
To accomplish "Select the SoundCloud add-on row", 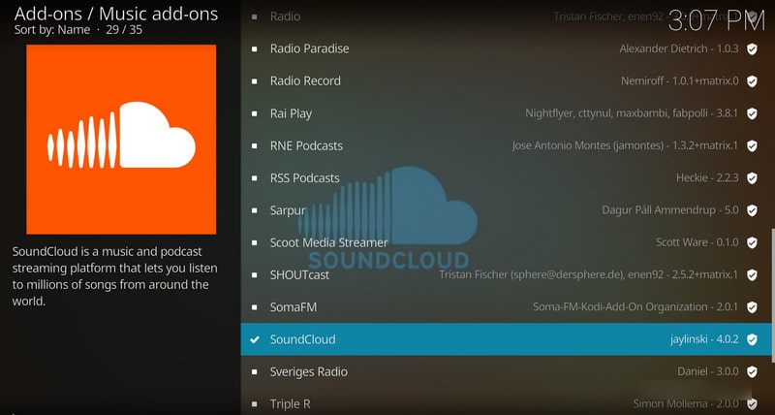I will coord(505,339).
